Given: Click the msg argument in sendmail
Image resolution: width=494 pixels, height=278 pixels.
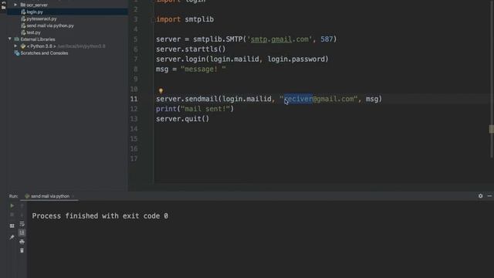Looking at the screenshot, I should pos(372,99).
